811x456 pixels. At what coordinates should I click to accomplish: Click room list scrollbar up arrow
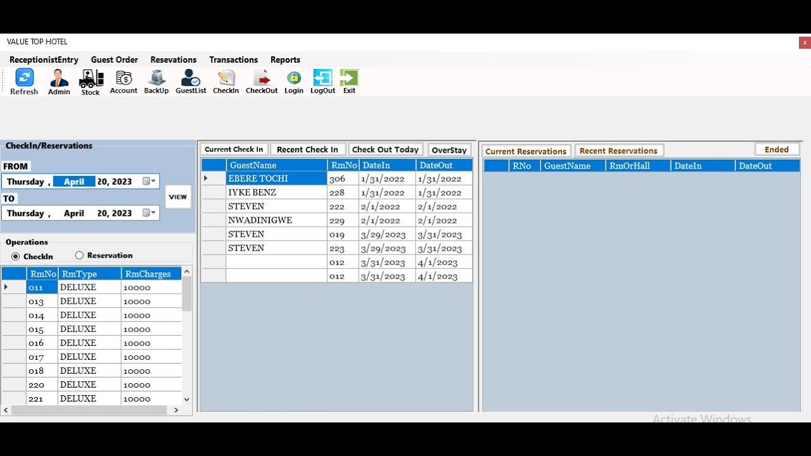(186, 272)
